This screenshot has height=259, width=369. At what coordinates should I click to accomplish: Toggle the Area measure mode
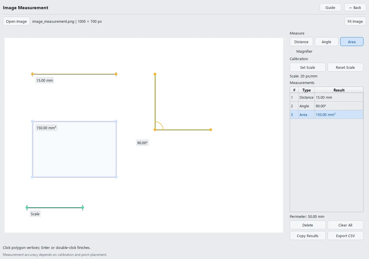[x=352, y=42]
